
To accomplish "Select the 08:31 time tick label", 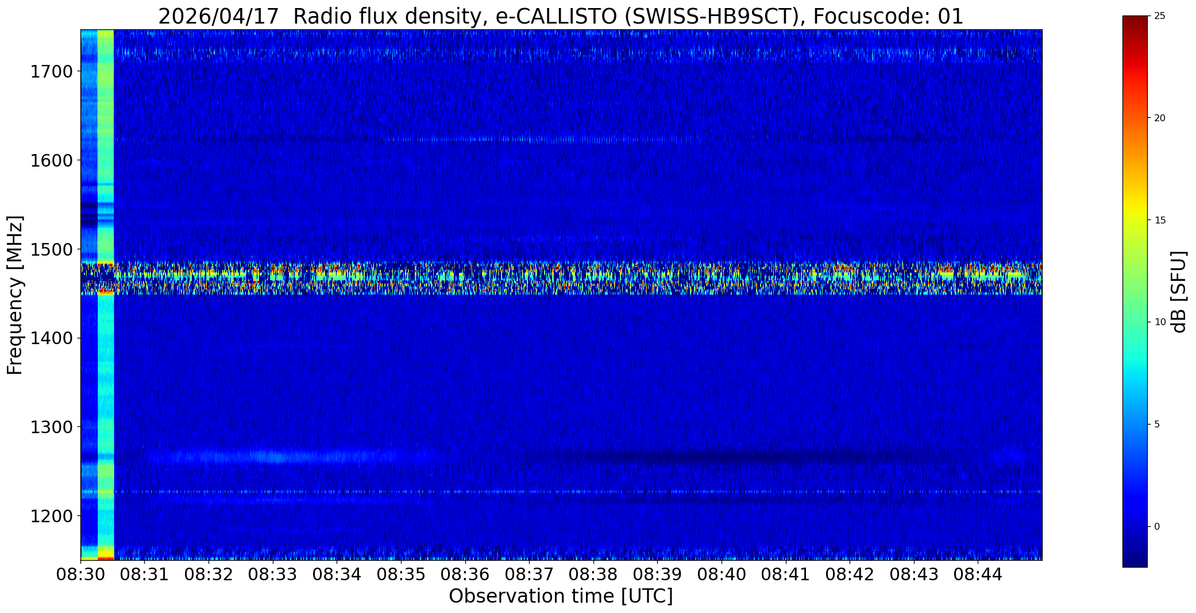I will (145, 575).
